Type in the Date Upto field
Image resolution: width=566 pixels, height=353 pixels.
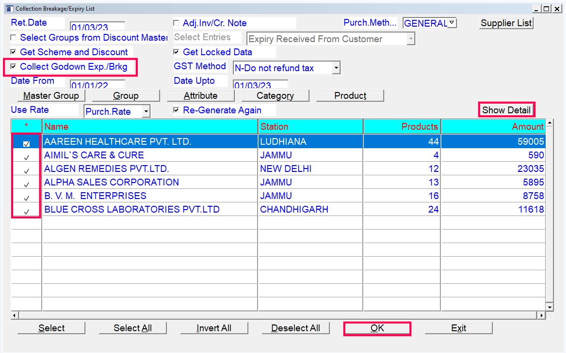point(260,84)
